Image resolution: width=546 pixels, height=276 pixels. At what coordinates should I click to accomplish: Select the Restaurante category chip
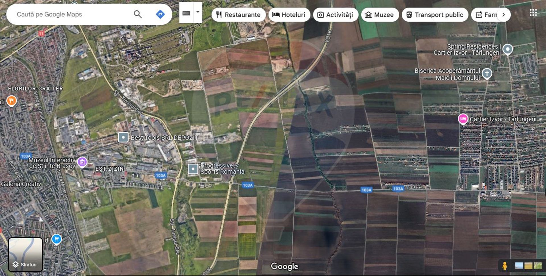pos(238,15)
